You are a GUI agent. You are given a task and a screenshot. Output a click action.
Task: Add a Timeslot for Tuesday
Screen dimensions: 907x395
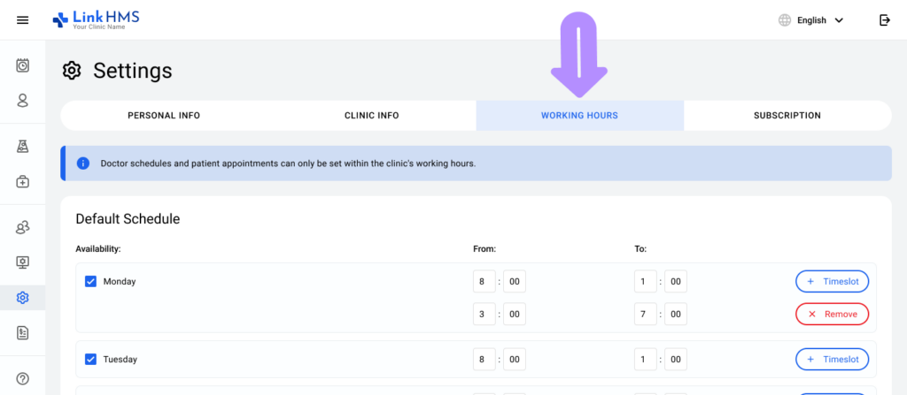(x=833, y=359)
